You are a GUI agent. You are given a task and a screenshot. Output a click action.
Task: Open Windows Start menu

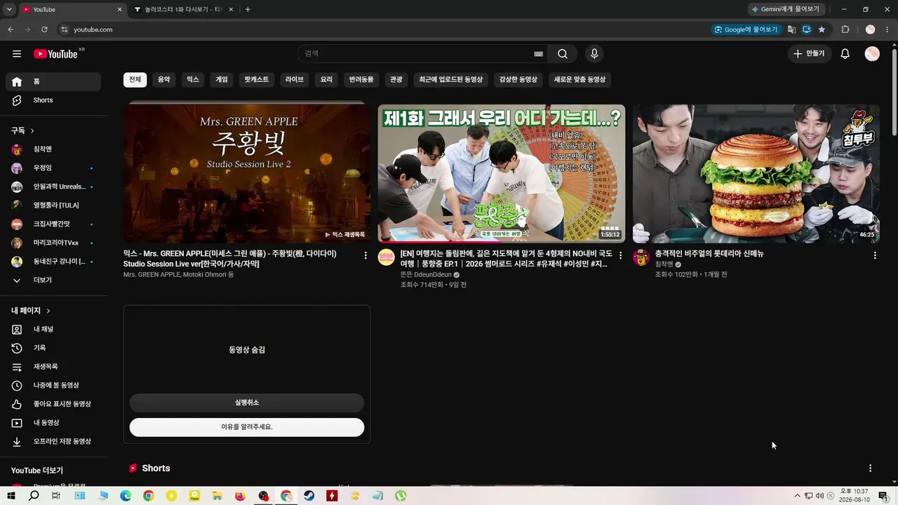coord(11,496)
